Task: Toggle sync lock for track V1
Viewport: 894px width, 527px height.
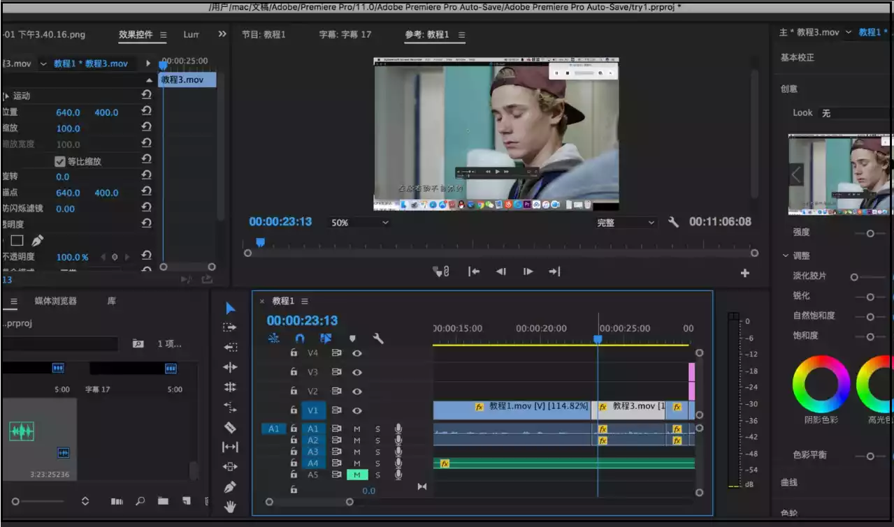Action: [x=336, y=410]
